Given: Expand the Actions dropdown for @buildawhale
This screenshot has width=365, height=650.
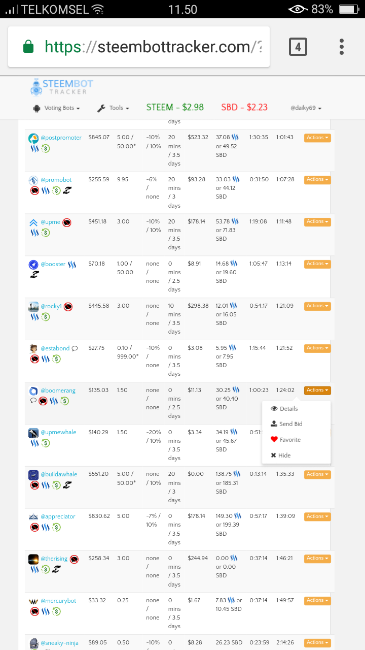Looking at the screenshot, I should (317, 474).
